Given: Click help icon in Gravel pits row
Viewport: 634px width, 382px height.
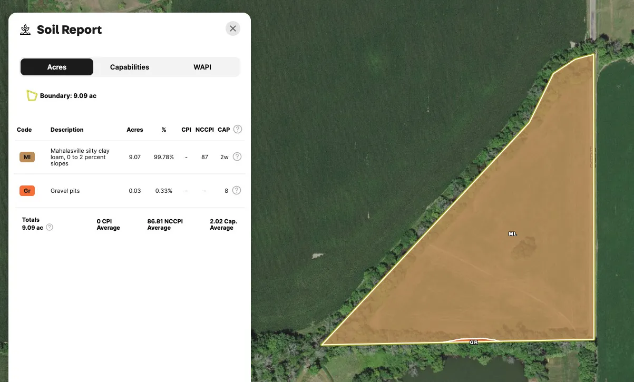Looking at the screenshot, I should coord(237,190).
